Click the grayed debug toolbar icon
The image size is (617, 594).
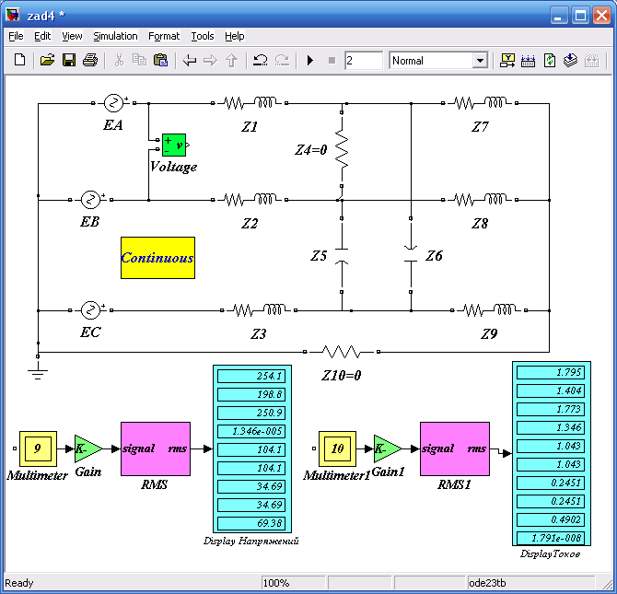click(x=591, y=61)
